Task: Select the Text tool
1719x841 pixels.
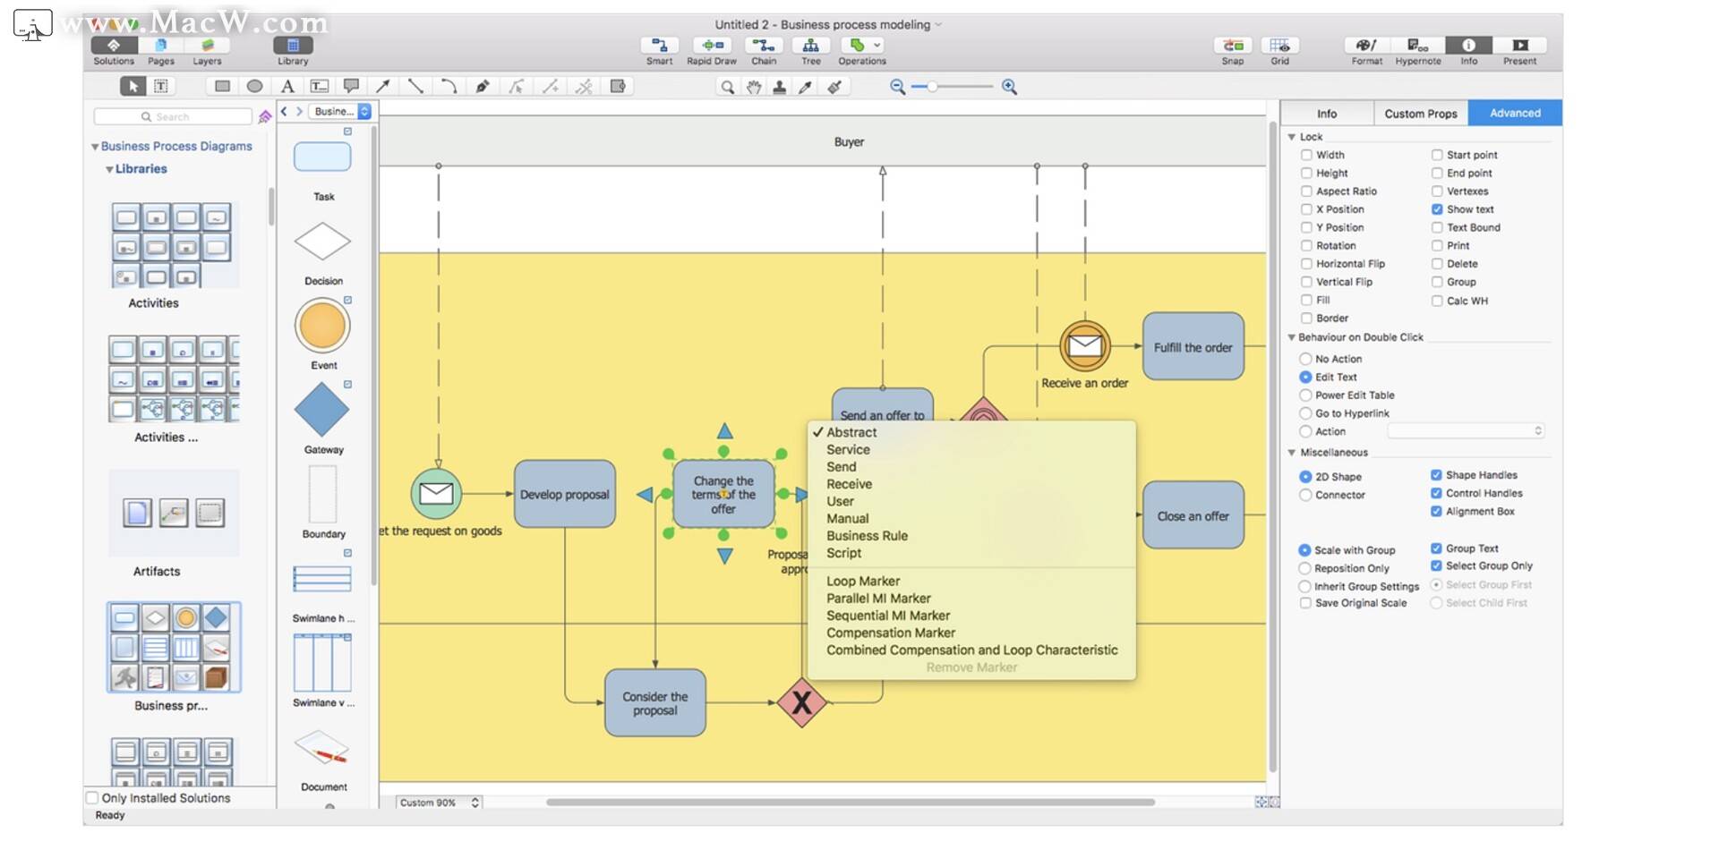Action: [x=287, y=86]
